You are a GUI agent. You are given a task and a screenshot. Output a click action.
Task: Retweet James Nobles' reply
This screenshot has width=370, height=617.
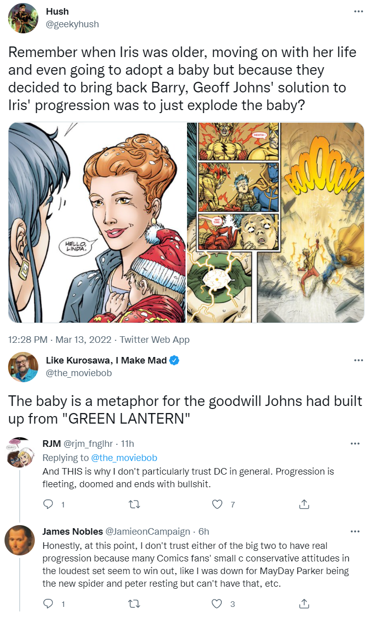click(x=134, y=603)
